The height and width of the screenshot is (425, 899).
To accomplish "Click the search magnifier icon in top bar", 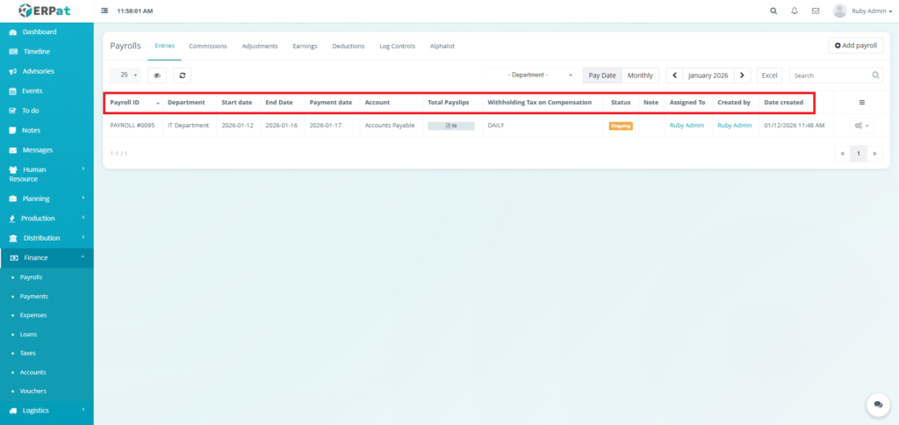I will point(773,11).
